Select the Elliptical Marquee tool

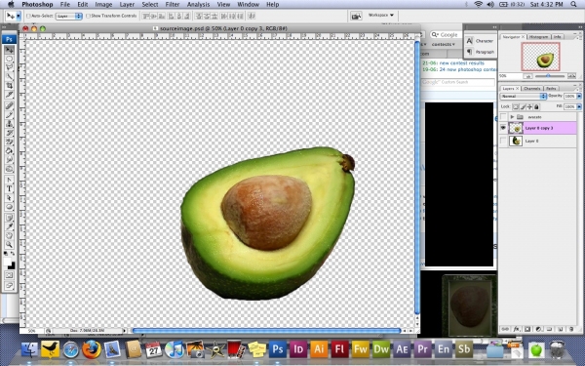click(x=10, y=59)
